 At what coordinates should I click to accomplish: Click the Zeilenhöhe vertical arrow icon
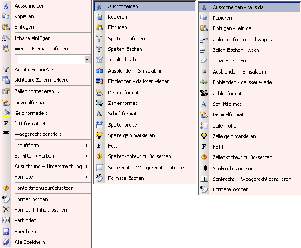point(204,126)
